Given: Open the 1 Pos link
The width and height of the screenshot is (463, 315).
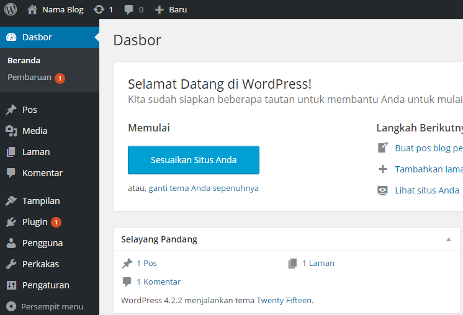Looking at the screenshot, I should pos(146,263).
